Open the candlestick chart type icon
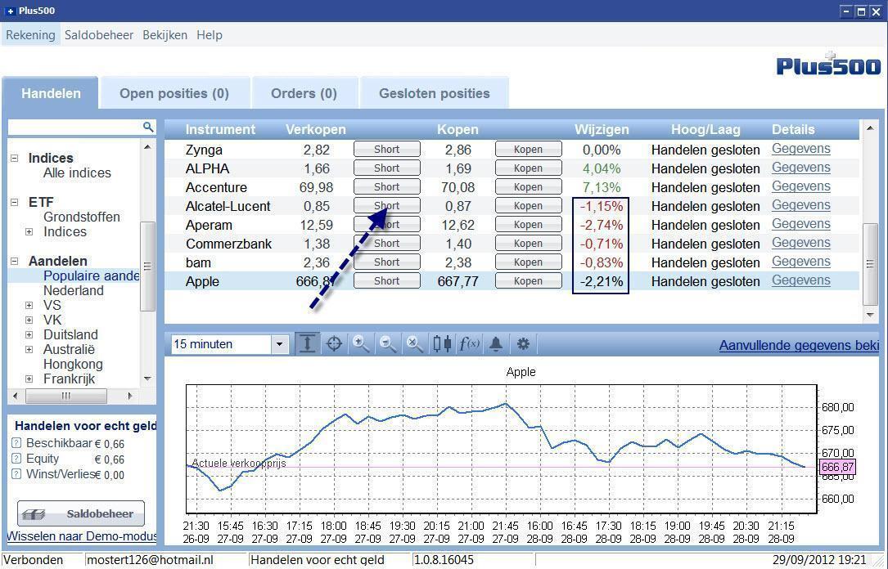The height and width of the screenshot is (569, 888). point(442,344)
